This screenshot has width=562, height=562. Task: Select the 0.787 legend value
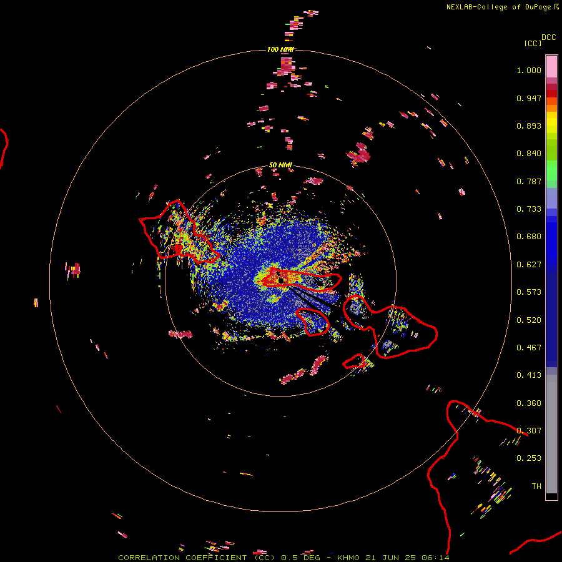coord(529,181)
